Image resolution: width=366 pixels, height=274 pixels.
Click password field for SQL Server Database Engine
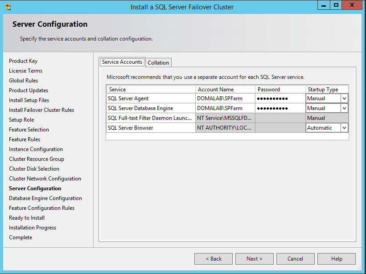click(280, 108)
